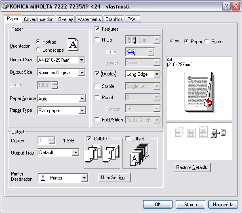Open the Duplex Long Edge dropdown
Image resolution: width=242 pixels, height=213 pixels.
(157, 74)
